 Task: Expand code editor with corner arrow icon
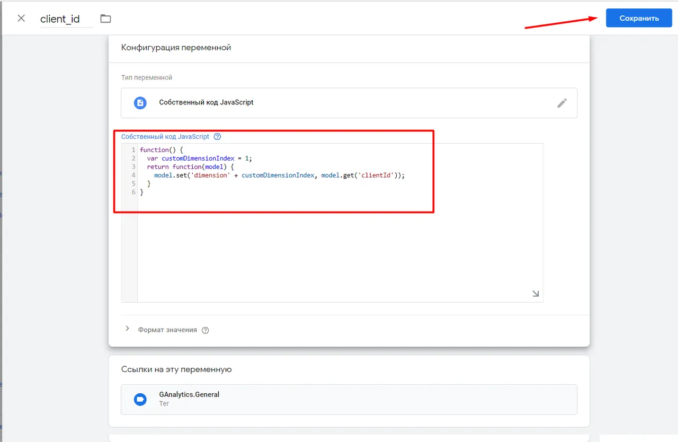click(536, 294)
